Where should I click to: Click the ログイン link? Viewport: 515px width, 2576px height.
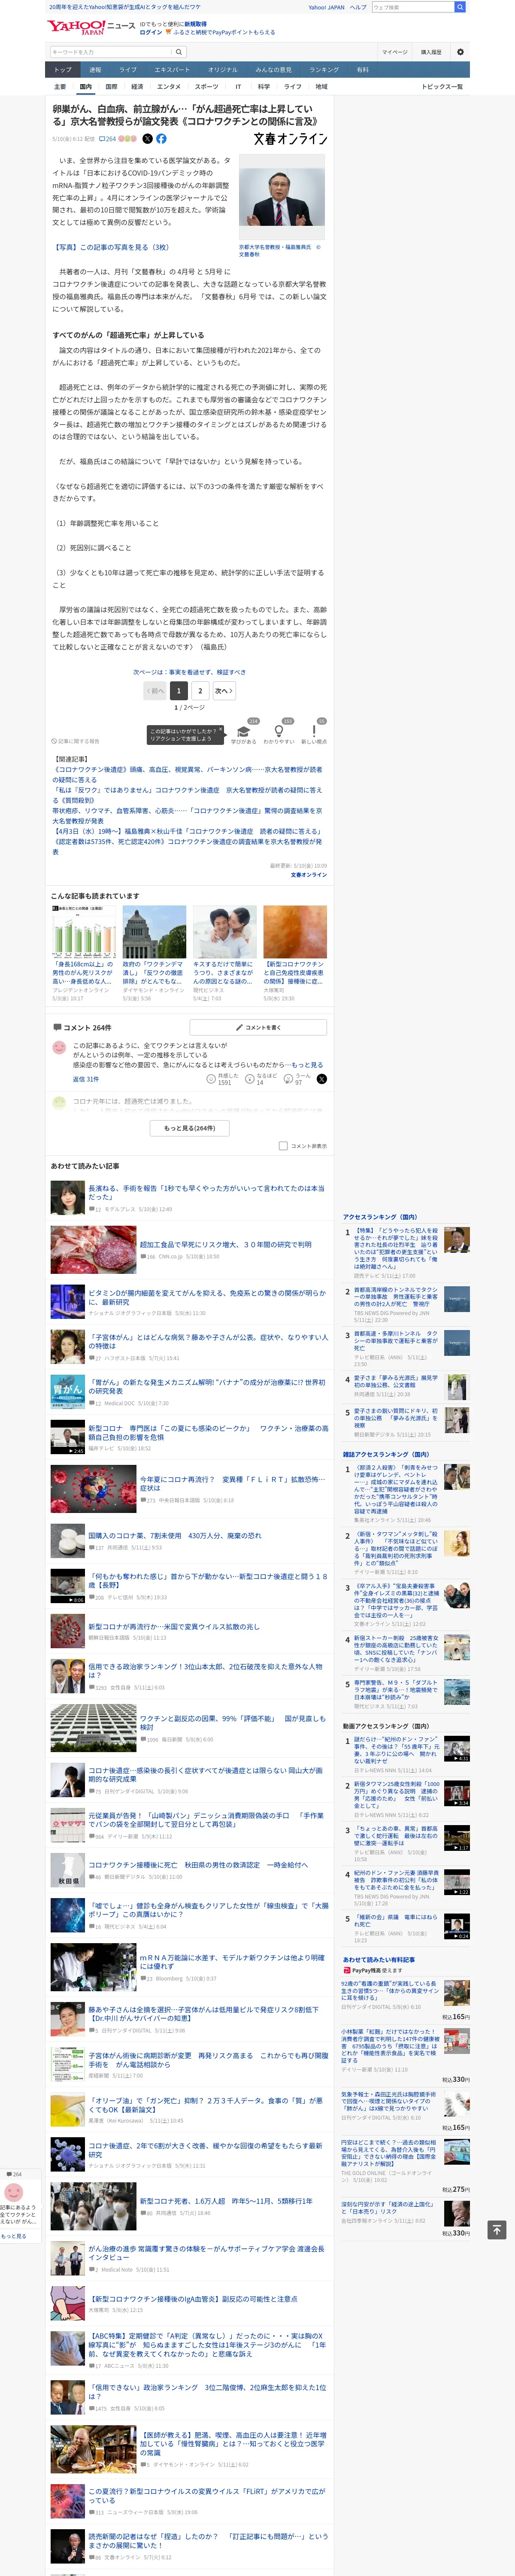click(150, 32)
